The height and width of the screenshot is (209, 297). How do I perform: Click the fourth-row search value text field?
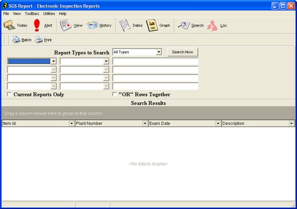tap(155, 86)
